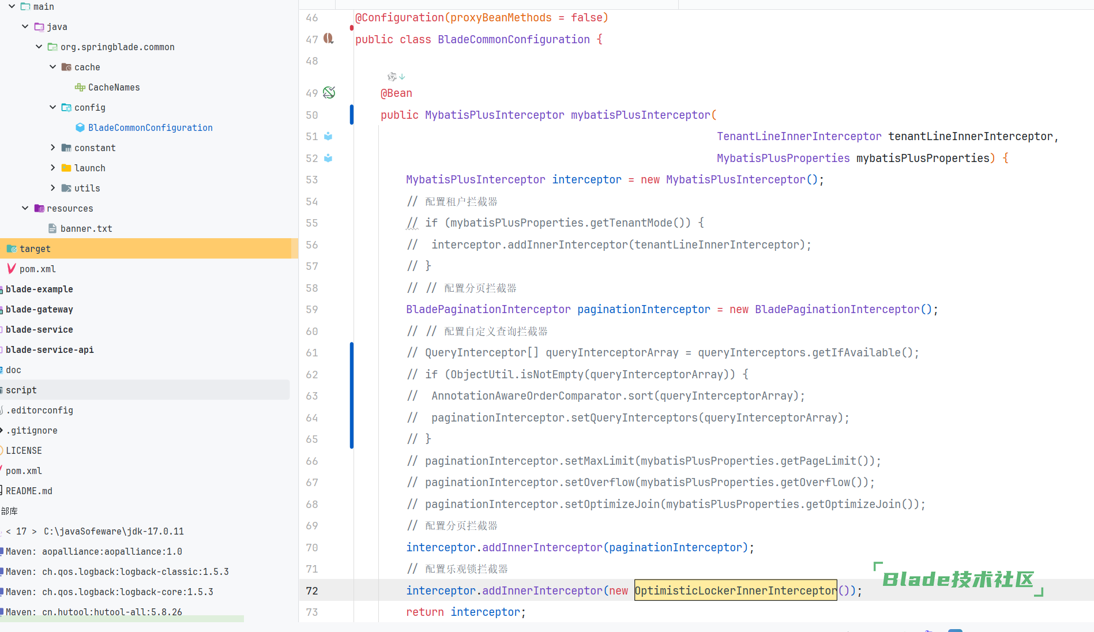Select Maven logback-classic:1.5.3 library
This screenshot has height=632, width=1094.
[x=117, y=571]
